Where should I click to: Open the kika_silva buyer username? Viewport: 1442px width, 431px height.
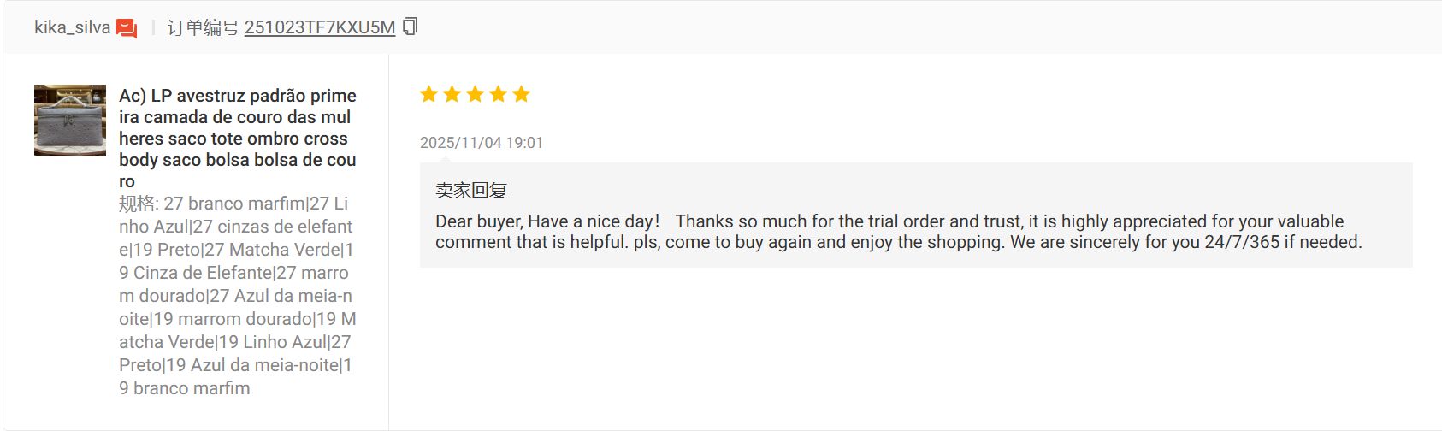tap(72, 27)
